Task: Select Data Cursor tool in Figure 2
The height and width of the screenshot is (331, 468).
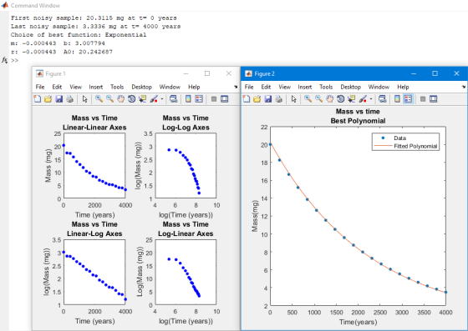Action: pos(352,99)
